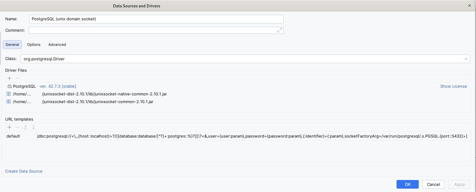Screen dimensions: 476x192
Task: Switch to the Advanced tab
Action: [x=57, y=44]
